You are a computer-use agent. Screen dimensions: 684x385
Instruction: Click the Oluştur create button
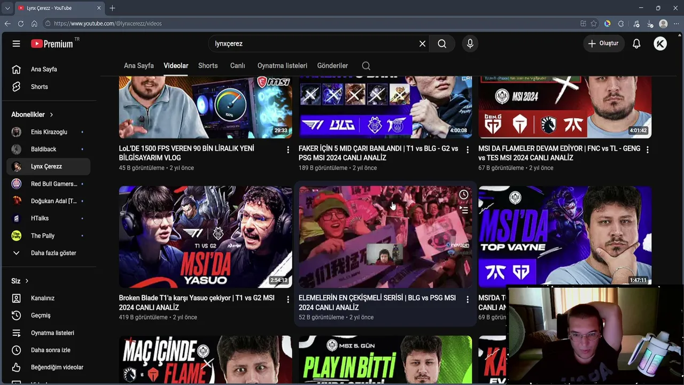(604, 44)
